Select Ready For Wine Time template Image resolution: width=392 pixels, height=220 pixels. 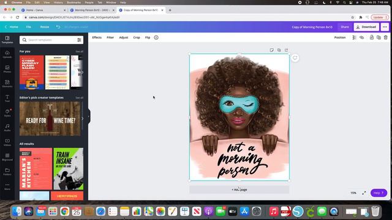pos(50,119)
